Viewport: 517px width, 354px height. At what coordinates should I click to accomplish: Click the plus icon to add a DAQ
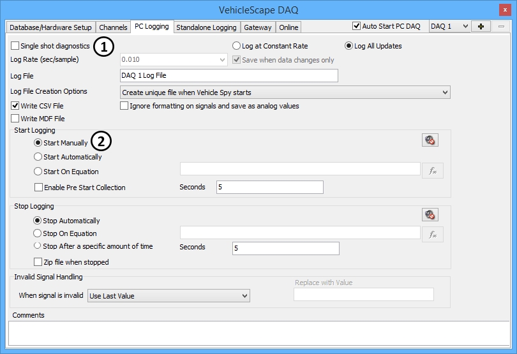point(480,26)
